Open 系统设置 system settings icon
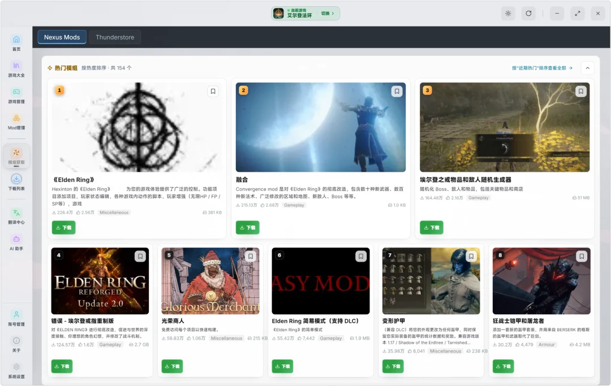The width and height of the screenshot is (611, 386). click(x=16, y=371)
